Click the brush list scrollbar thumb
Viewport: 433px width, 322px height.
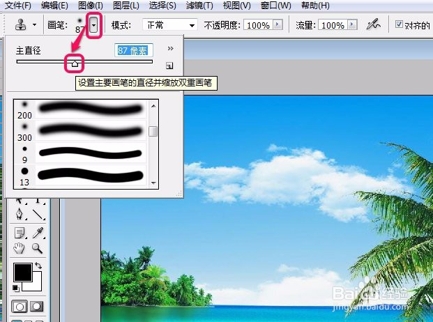[x=153, y=131]
